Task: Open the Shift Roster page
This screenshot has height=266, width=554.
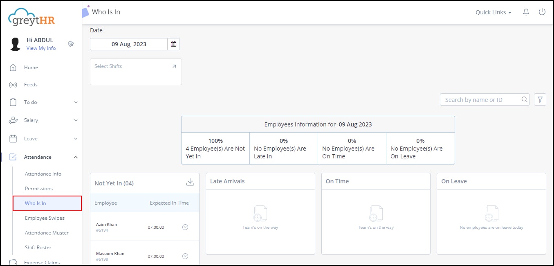Action: pos(38,248)
